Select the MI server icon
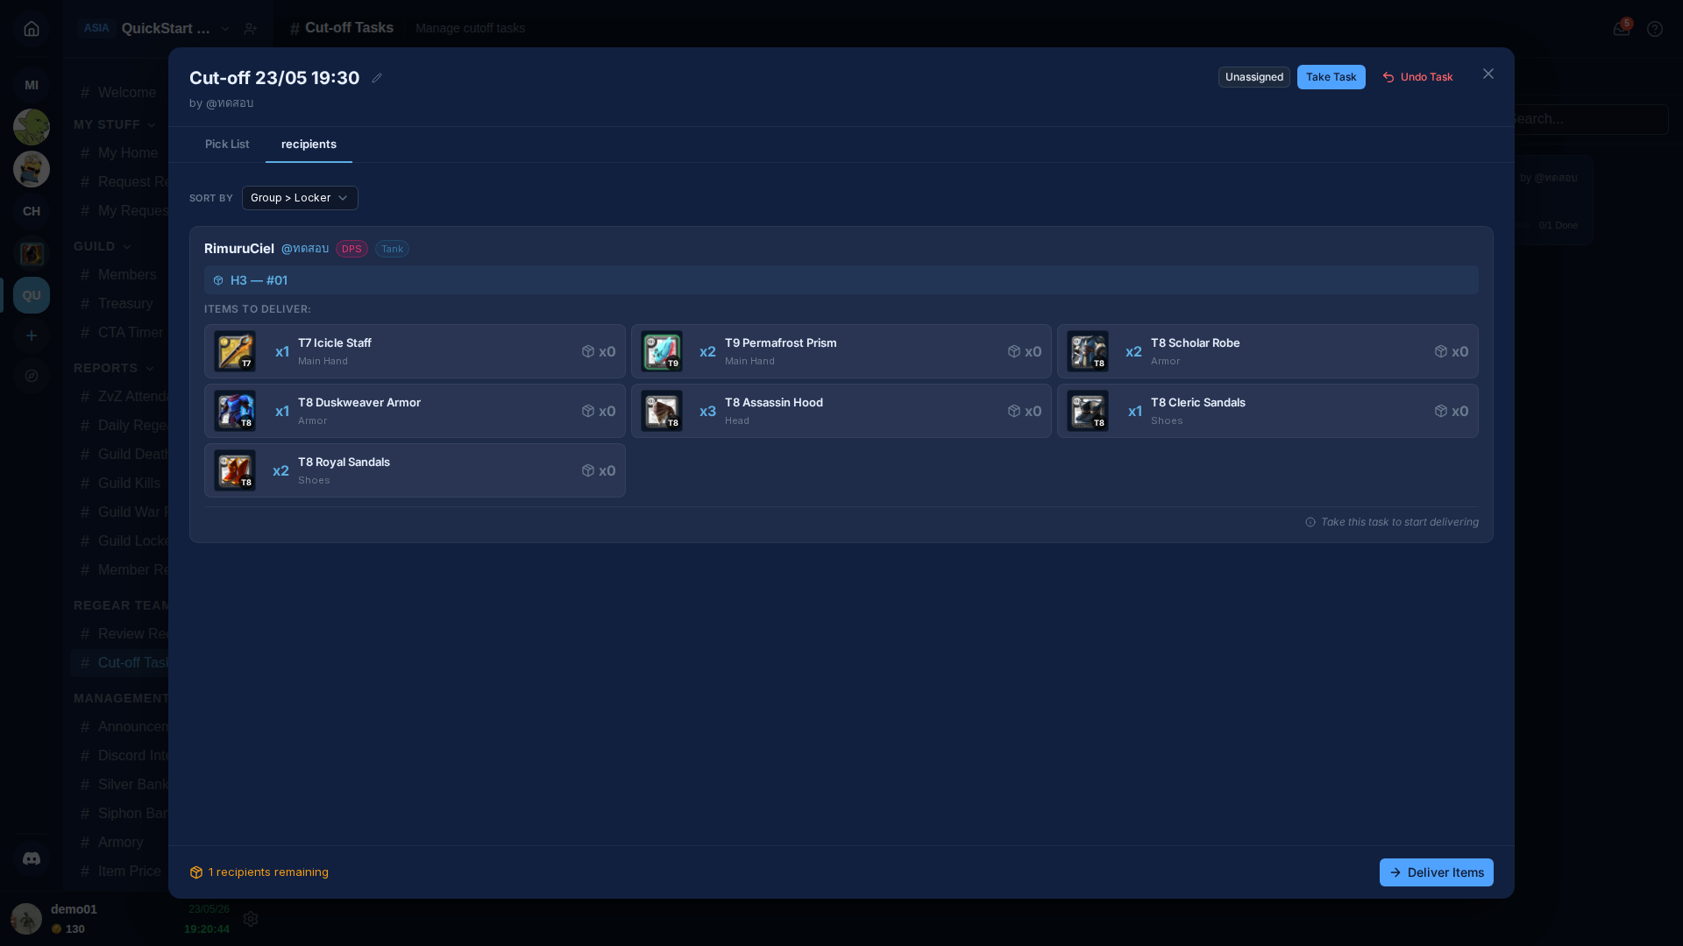1683x946 pixels. point(32,85)
